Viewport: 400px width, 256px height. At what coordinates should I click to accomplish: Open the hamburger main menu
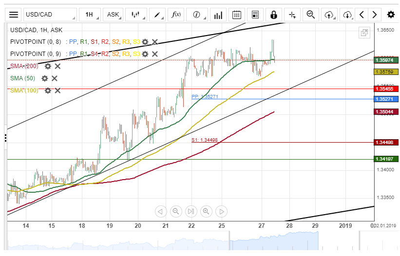coord(14,15)
